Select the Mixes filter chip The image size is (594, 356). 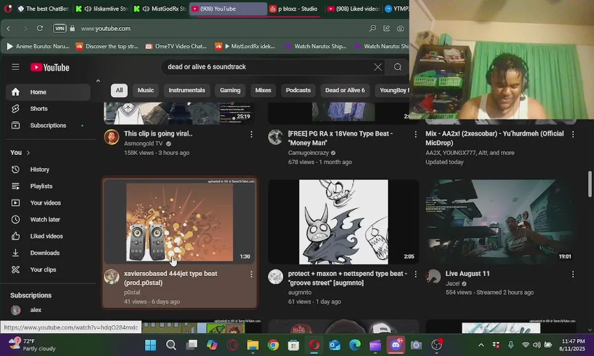tap(263, 90)
